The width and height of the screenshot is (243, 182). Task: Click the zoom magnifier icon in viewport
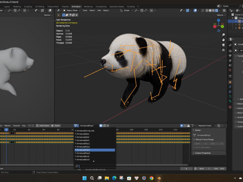(x=223, y=35)
